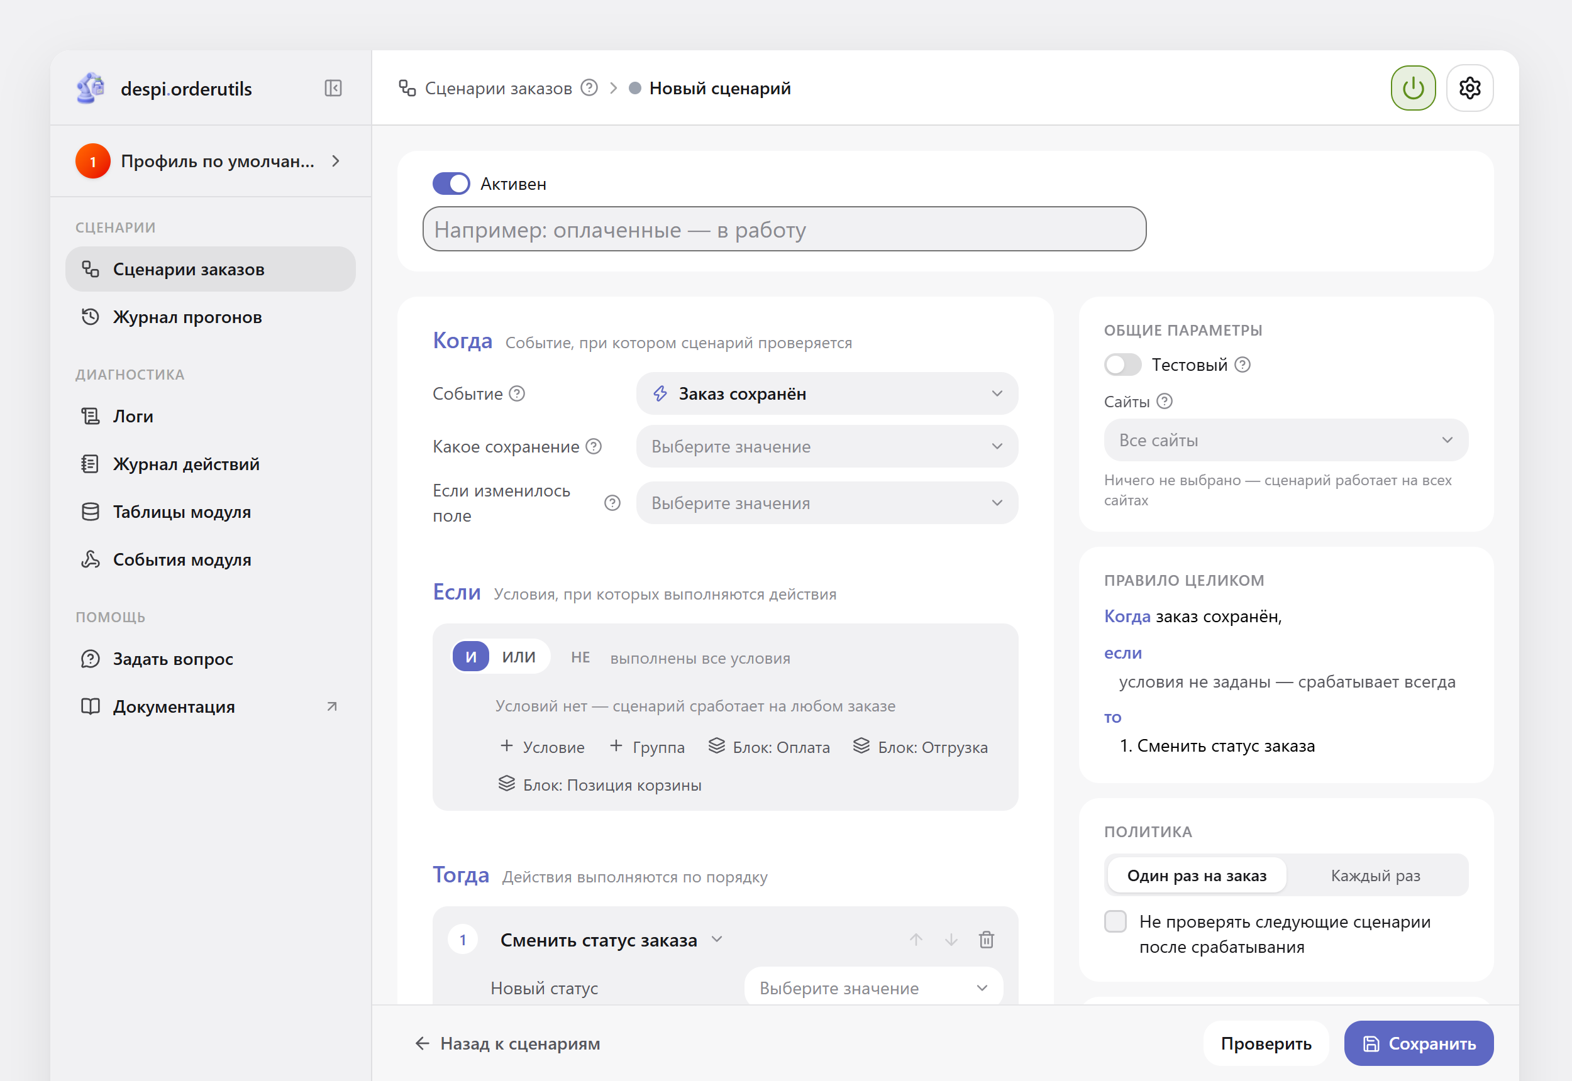Click the Сохранить button
Image resolution: width=1572 pixels, height=1081 pixels.
point(1419,1043)
